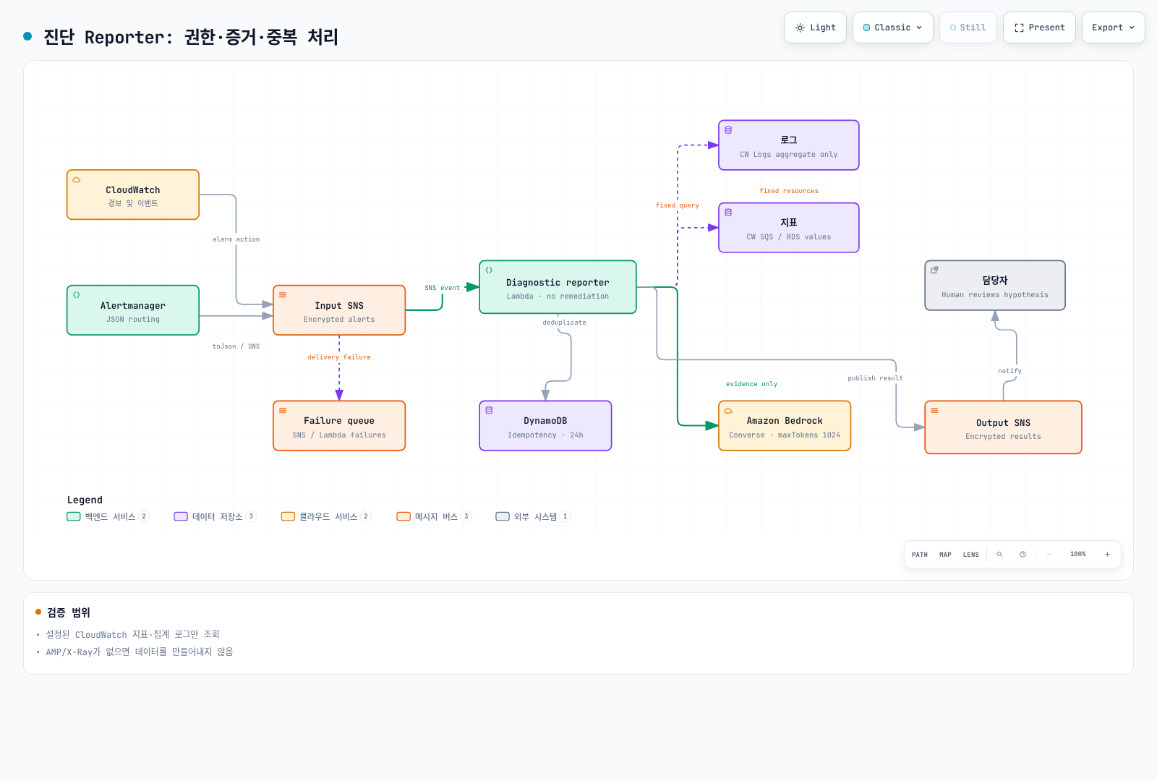
Task: Click the Input SNS node
Action: click(x=339, y=310)
